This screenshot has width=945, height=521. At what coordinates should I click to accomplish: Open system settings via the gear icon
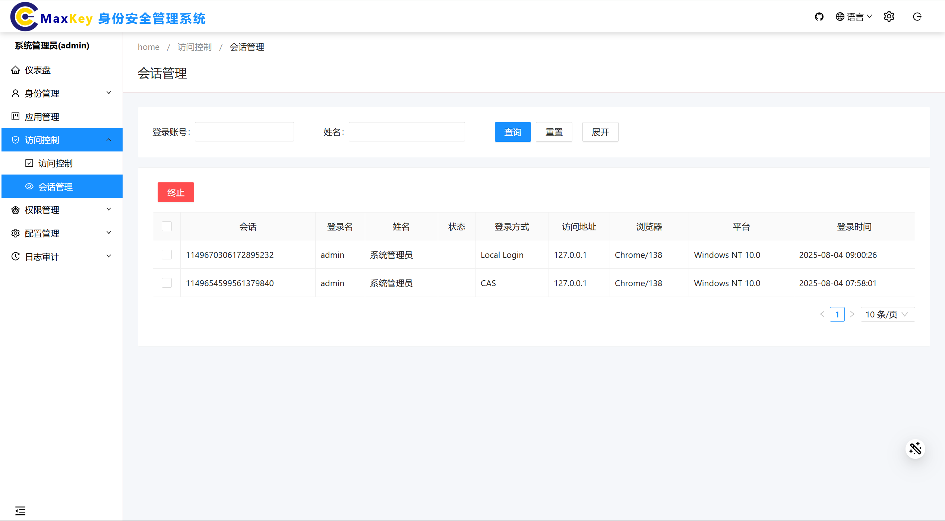pos(889,16)
